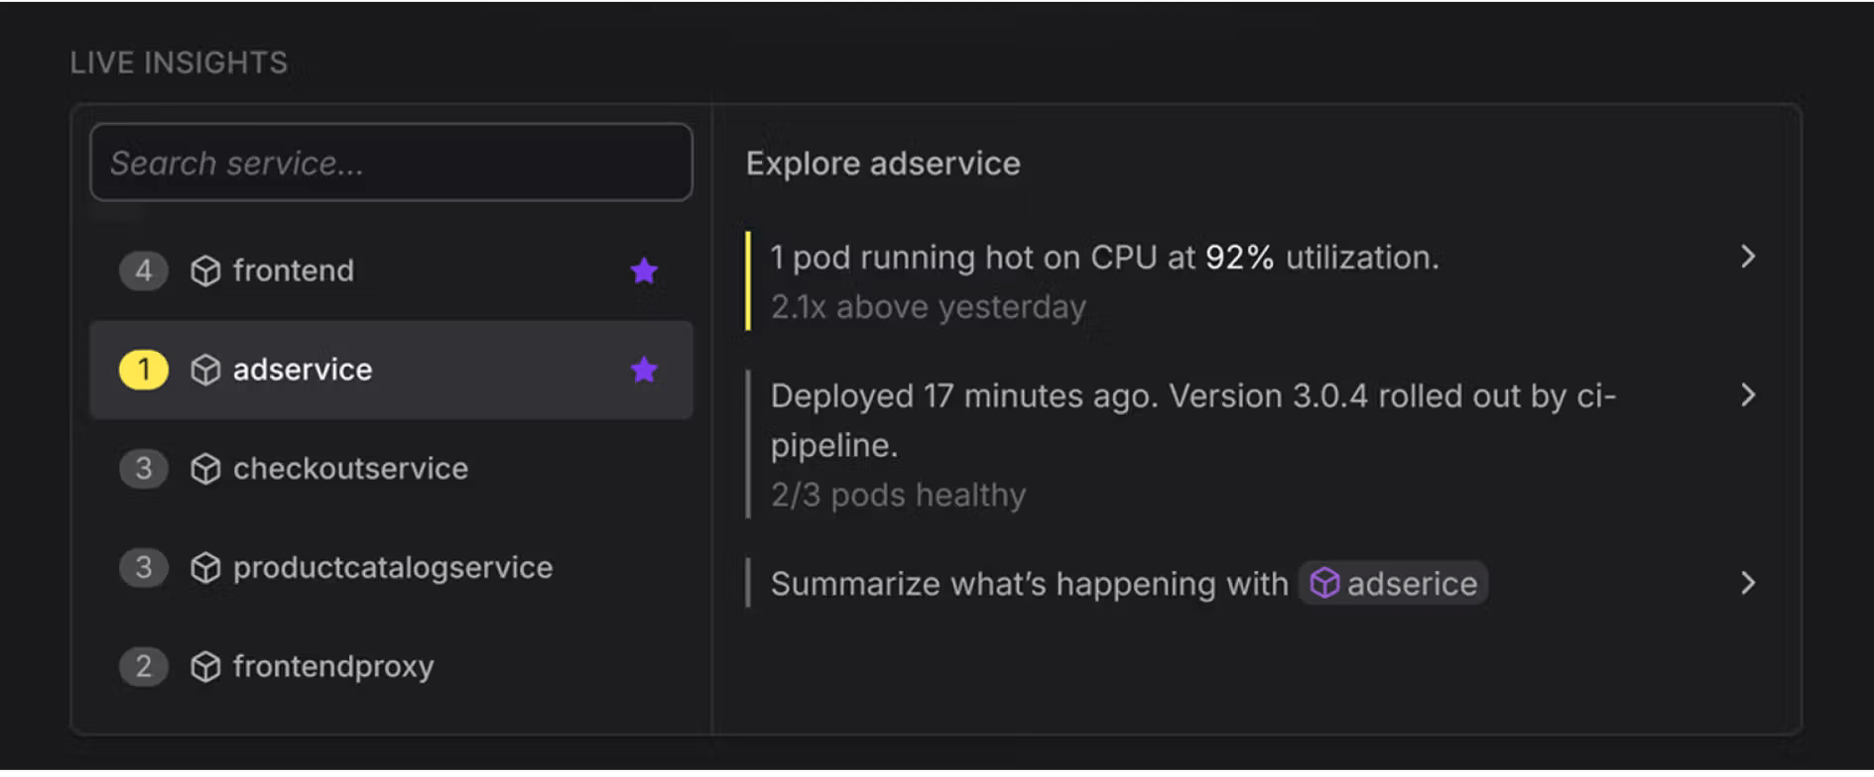Open the deployment insight chevron arrow

coord(1748,395)
